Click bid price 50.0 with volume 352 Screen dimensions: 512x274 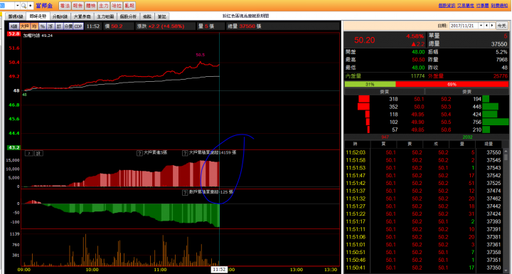click(x=419, y=107)
